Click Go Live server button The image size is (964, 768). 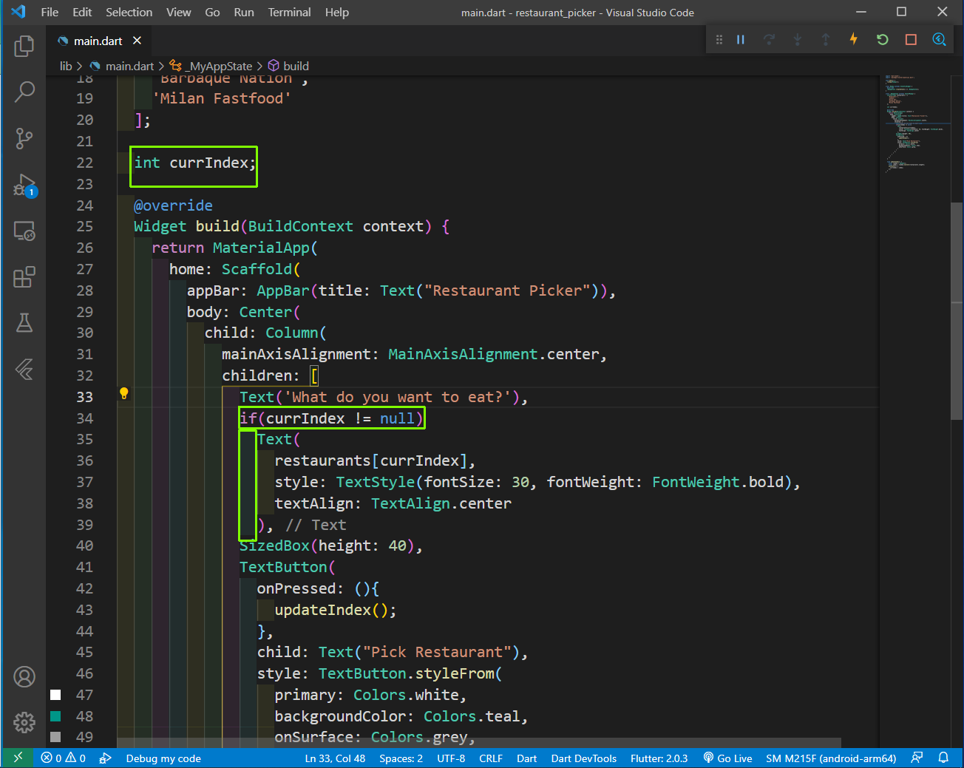pyautogui.click(x=727, y=758)
